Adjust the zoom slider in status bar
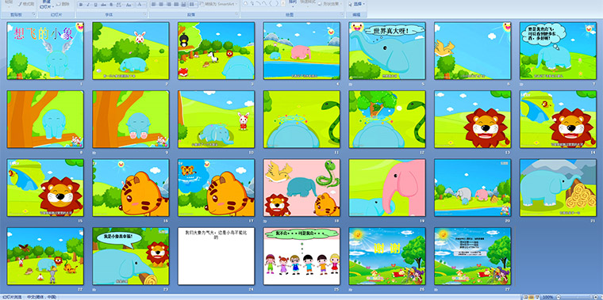 click(x=578, y=297)
